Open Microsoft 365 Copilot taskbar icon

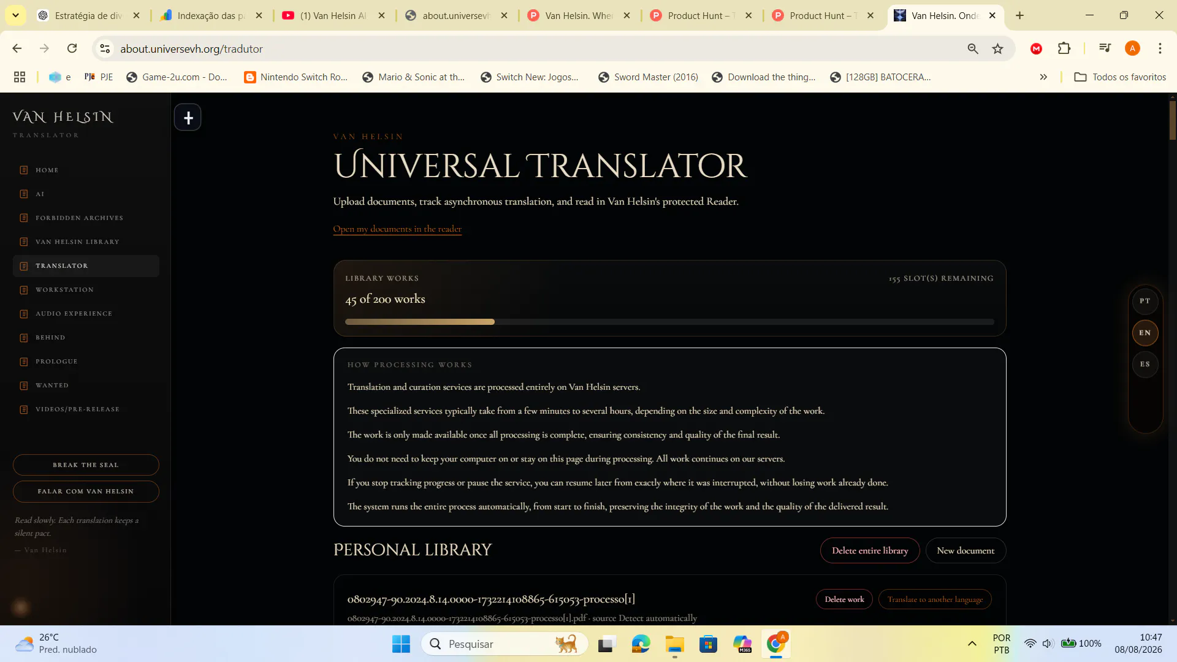[742, 644]
